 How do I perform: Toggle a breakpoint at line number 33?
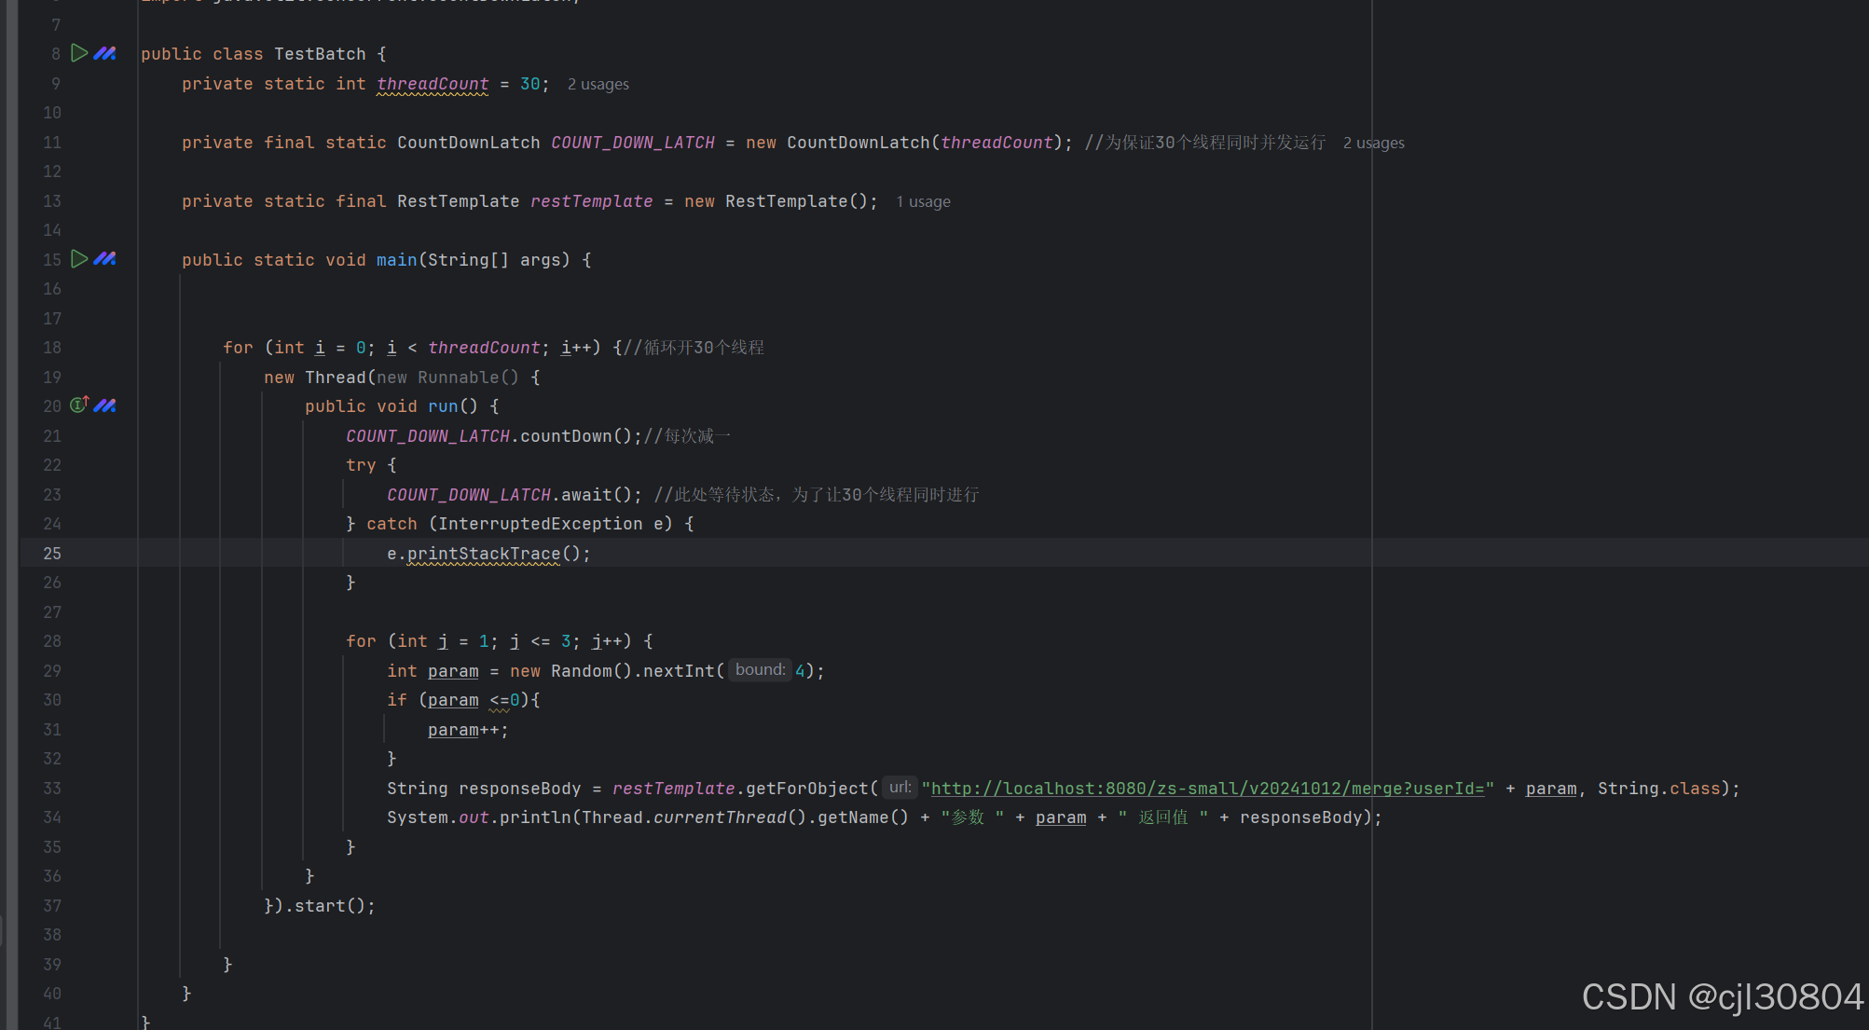click(x=52, y=789)
